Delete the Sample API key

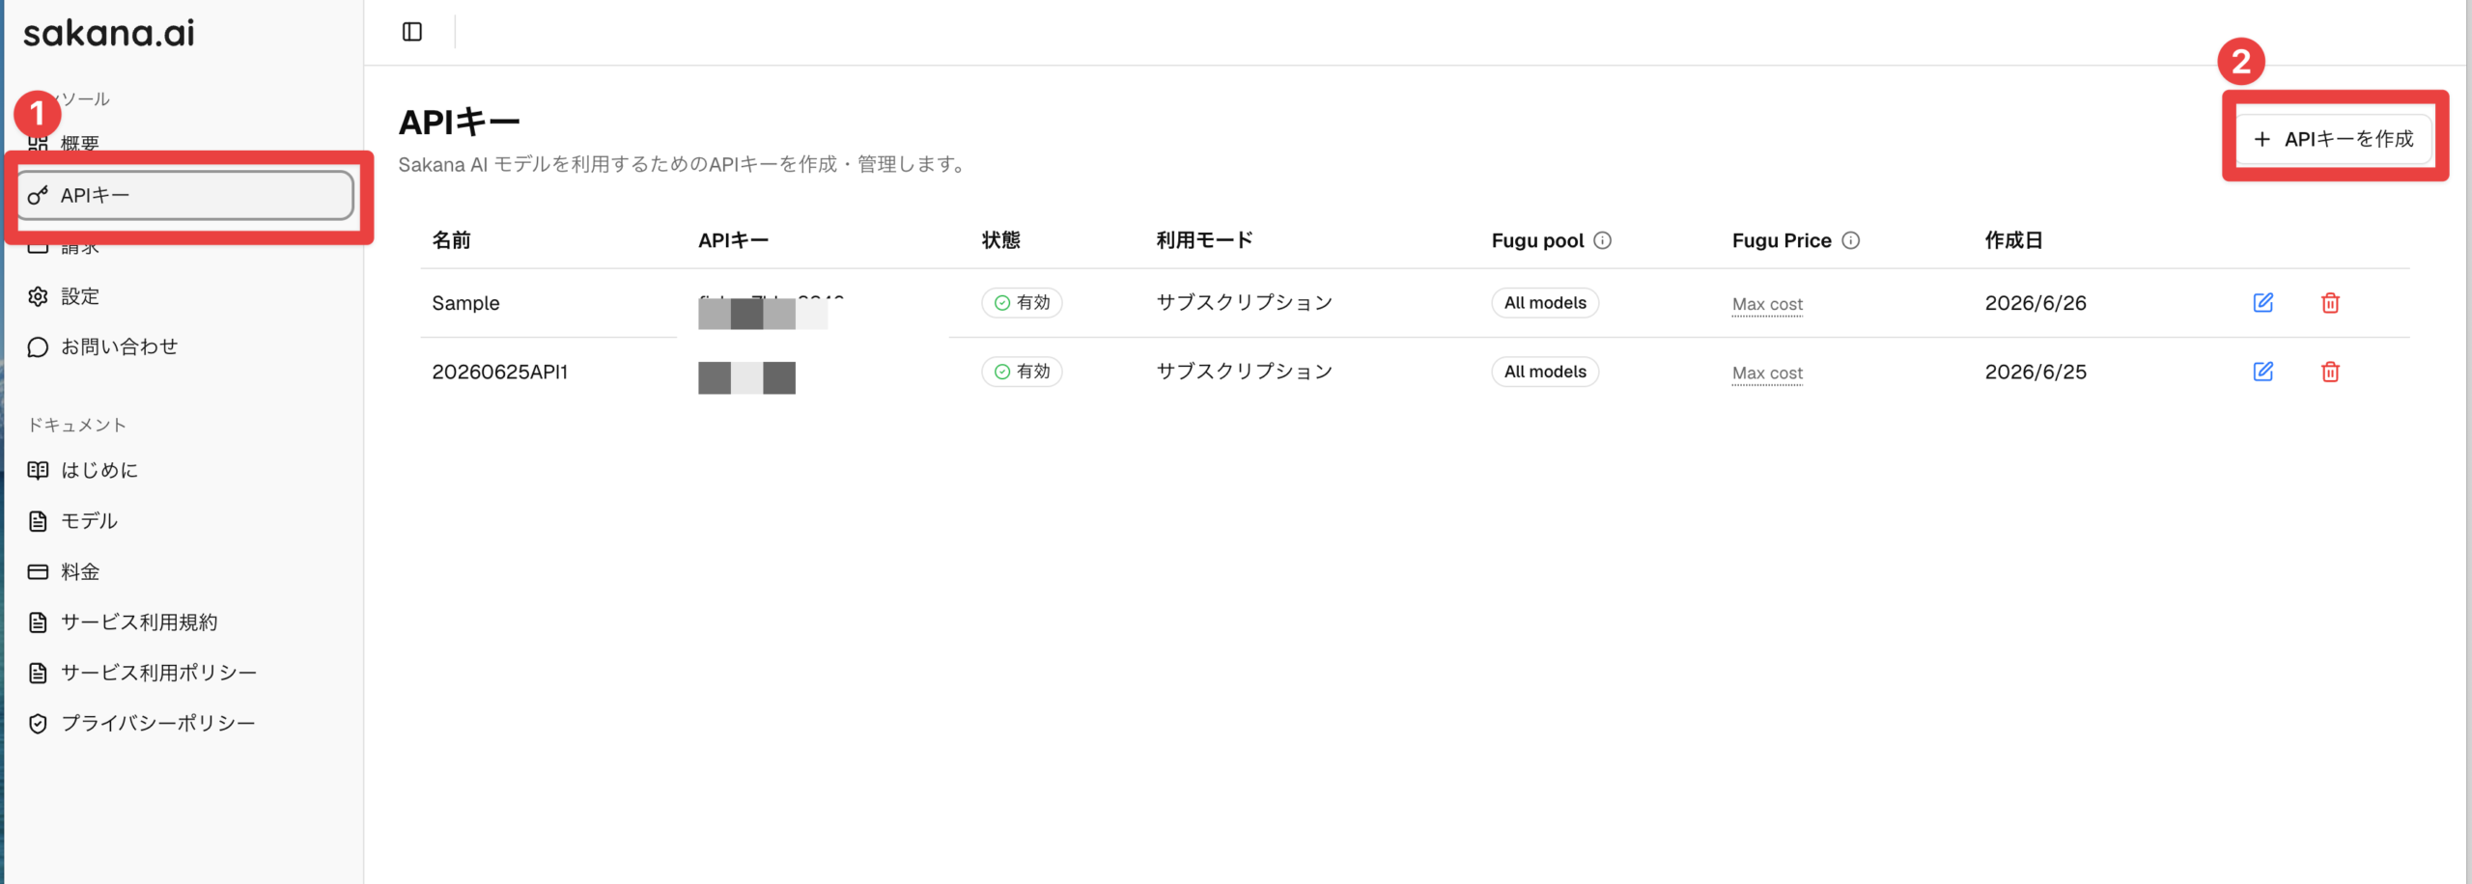(x=2330, y=303)
